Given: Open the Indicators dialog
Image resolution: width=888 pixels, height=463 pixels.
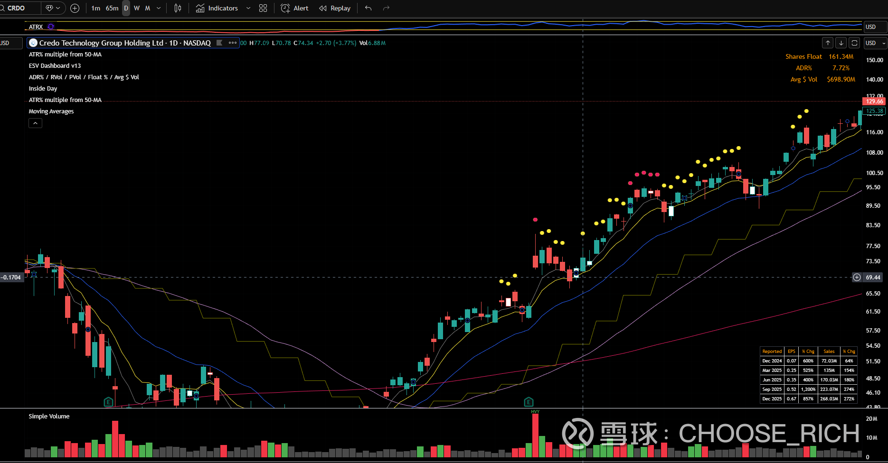Looking at the screenshot, I should pyautogui.click(x=217, y=8).
